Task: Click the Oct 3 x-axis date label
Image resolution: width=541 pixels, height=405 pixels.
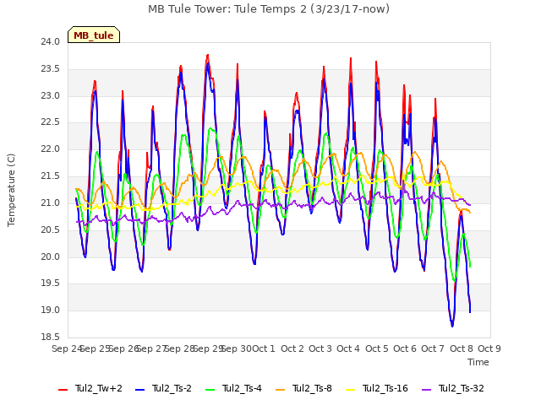Action: 320,348
